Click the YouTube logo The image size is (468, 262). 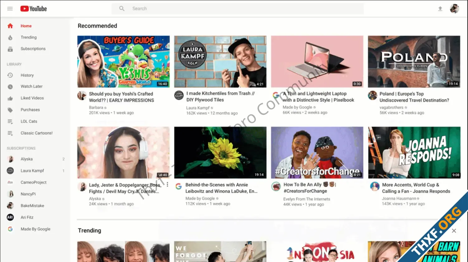click(34, 9)
